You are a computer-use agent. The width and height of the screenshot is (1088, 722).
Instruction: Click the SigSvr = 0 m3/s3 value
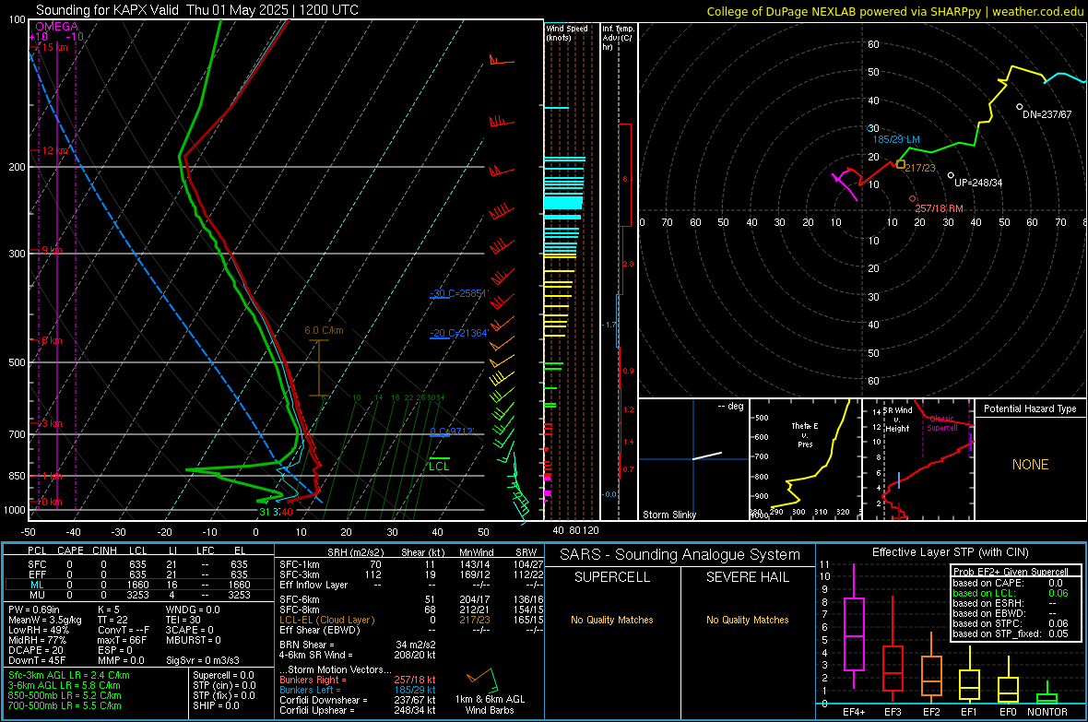coord(203,660)
